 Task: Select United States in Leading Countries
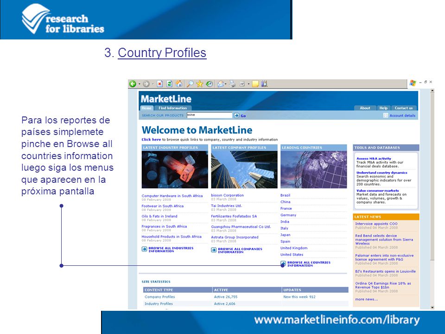coord(292,255)
